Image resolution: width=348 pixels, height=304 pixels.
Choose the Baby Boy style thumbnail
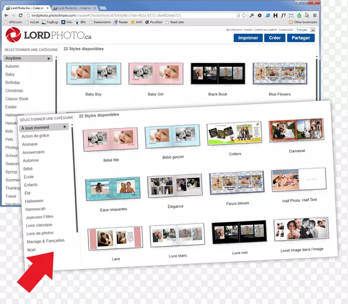tap(94, 73)
